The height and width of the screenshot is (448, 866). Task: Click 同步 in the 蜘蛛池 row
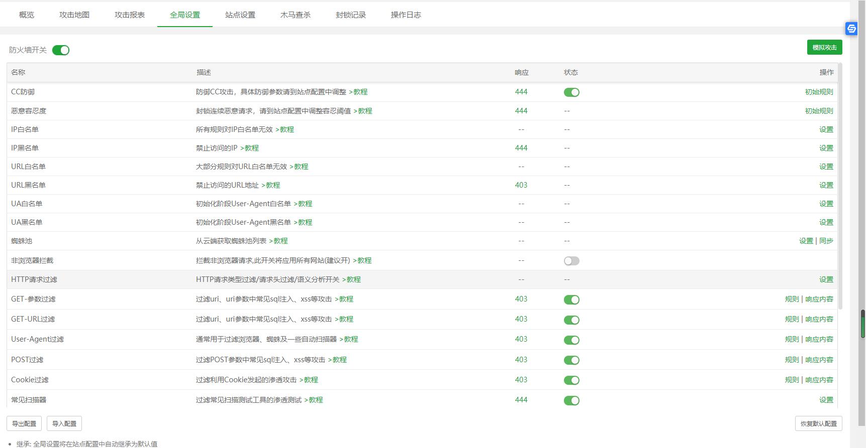[826, 241]
